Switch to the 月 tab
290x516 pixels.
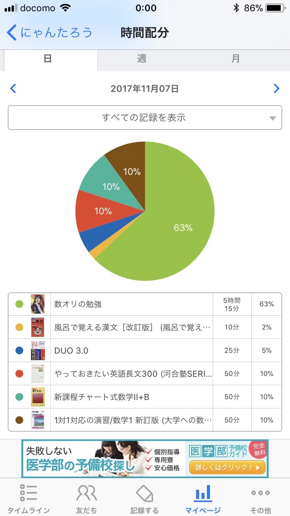235,59
